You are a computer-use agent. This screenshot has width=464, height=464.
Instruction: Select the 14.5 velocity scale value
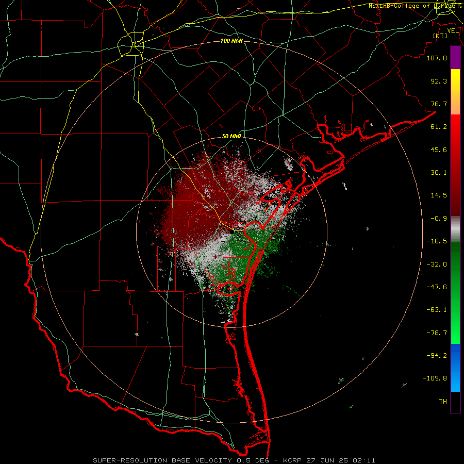click(439, 195)
